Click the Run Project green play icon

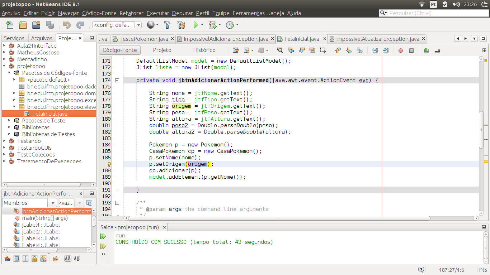(195, 25)
